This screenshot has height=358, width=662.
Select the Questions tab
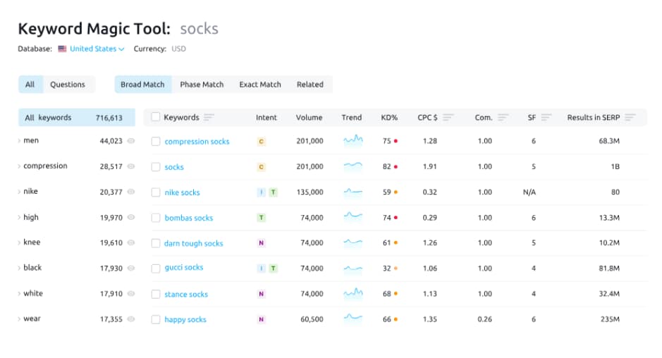tap(67, 85)
